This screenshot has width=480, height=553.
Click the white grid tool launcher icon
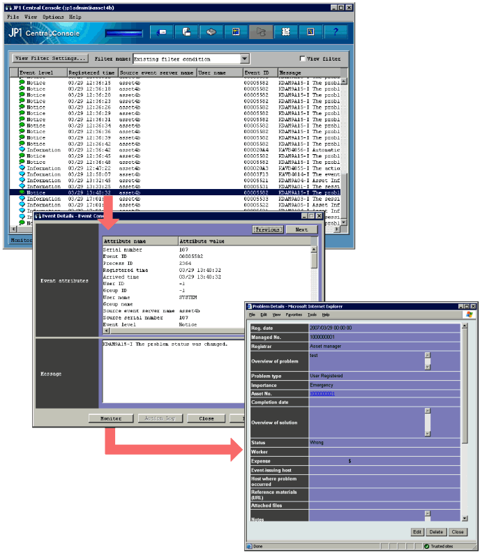point(285,32)
